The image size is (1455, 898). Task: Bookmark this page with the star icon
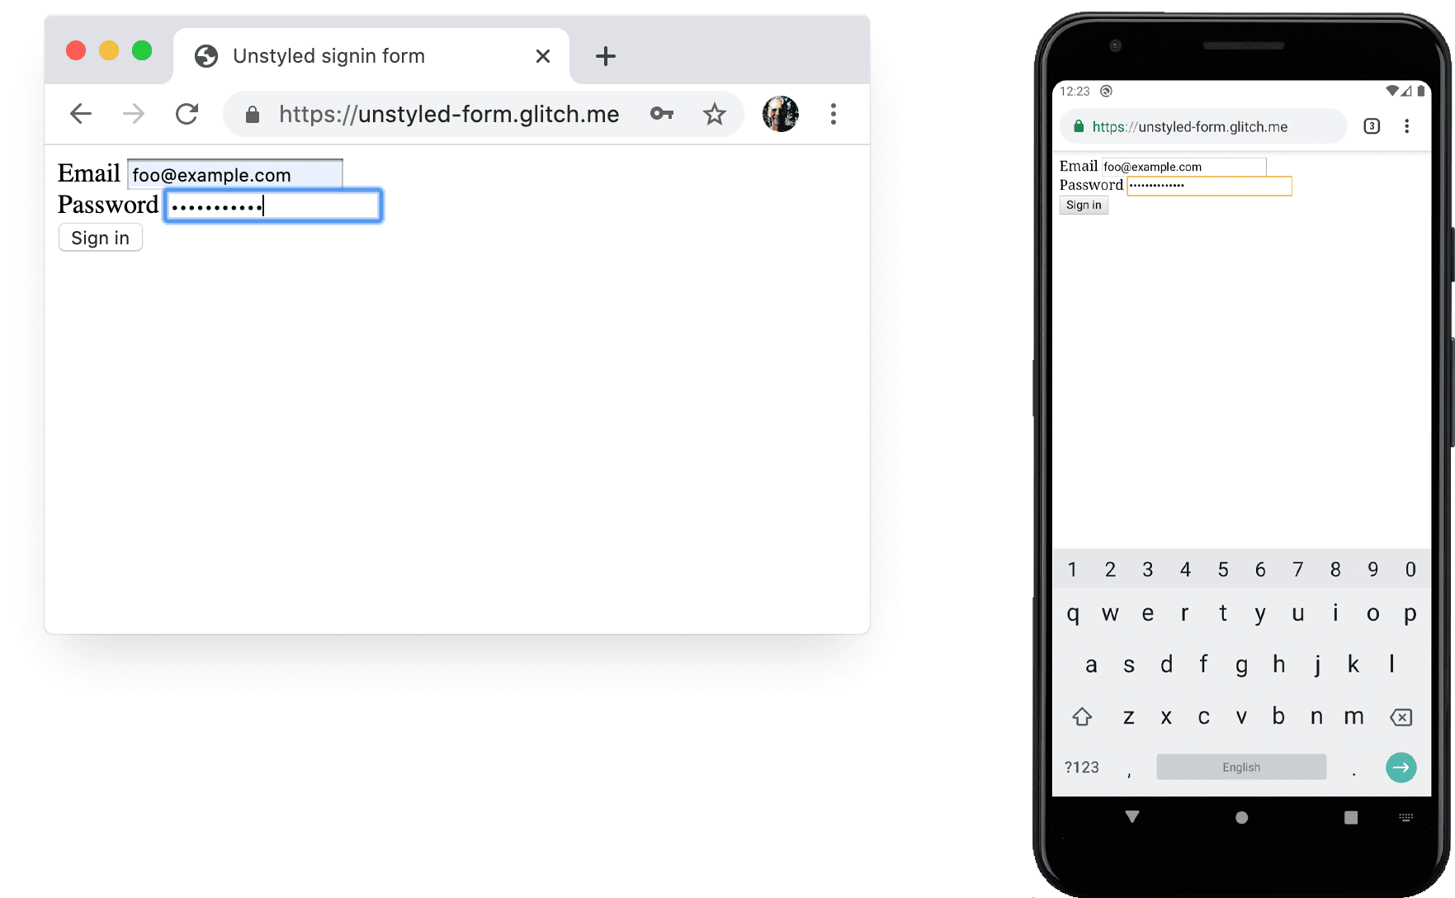714,114
